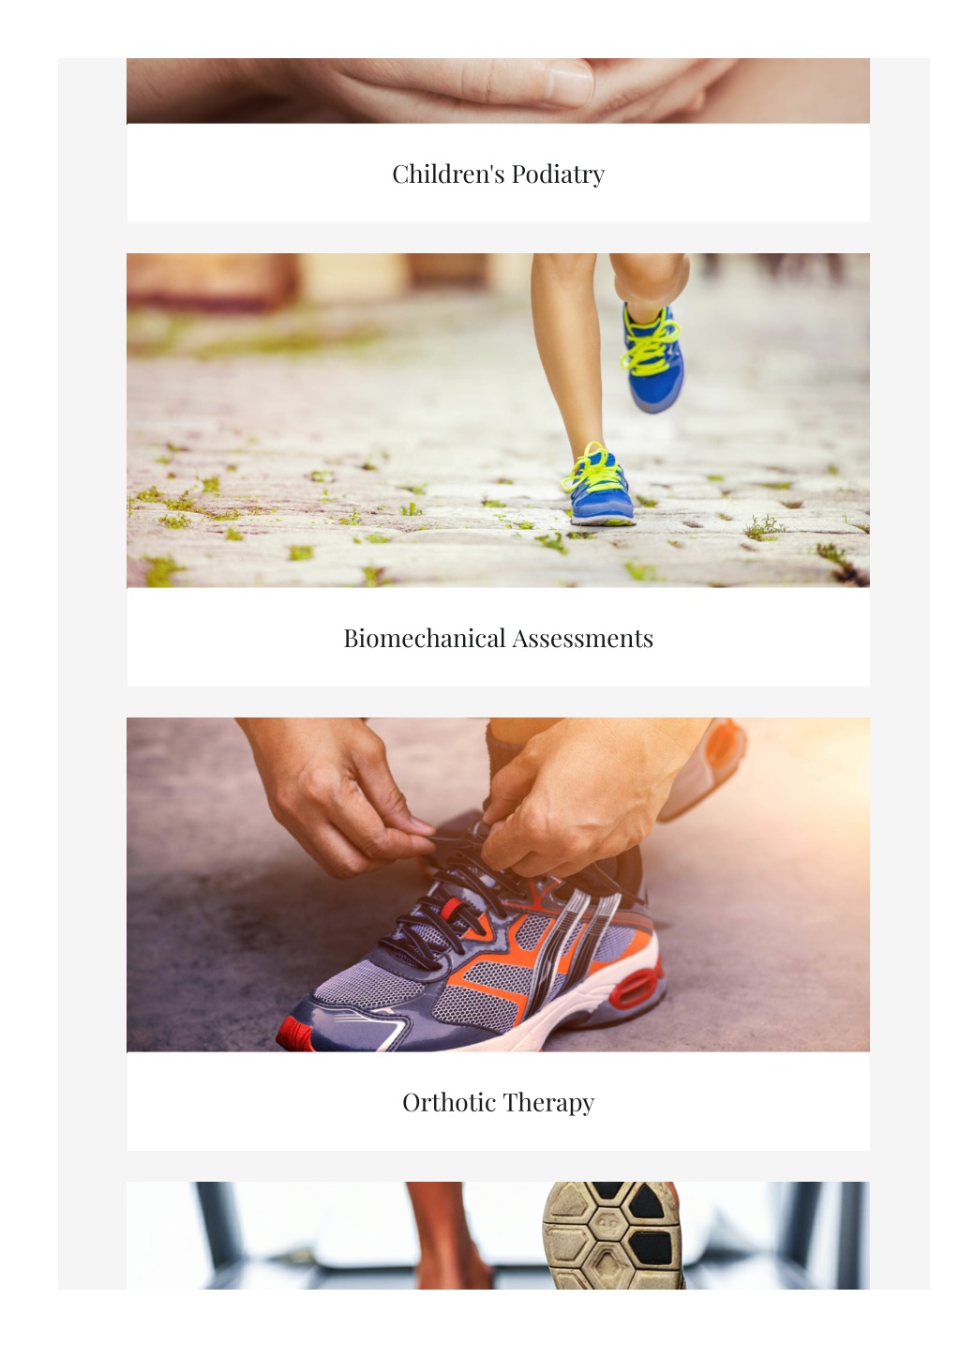Image resolution: width=960 pixels, height=1359 pixels.
Task: Click the blue sneaker planted on cobblestones
Action: [601, 486]
